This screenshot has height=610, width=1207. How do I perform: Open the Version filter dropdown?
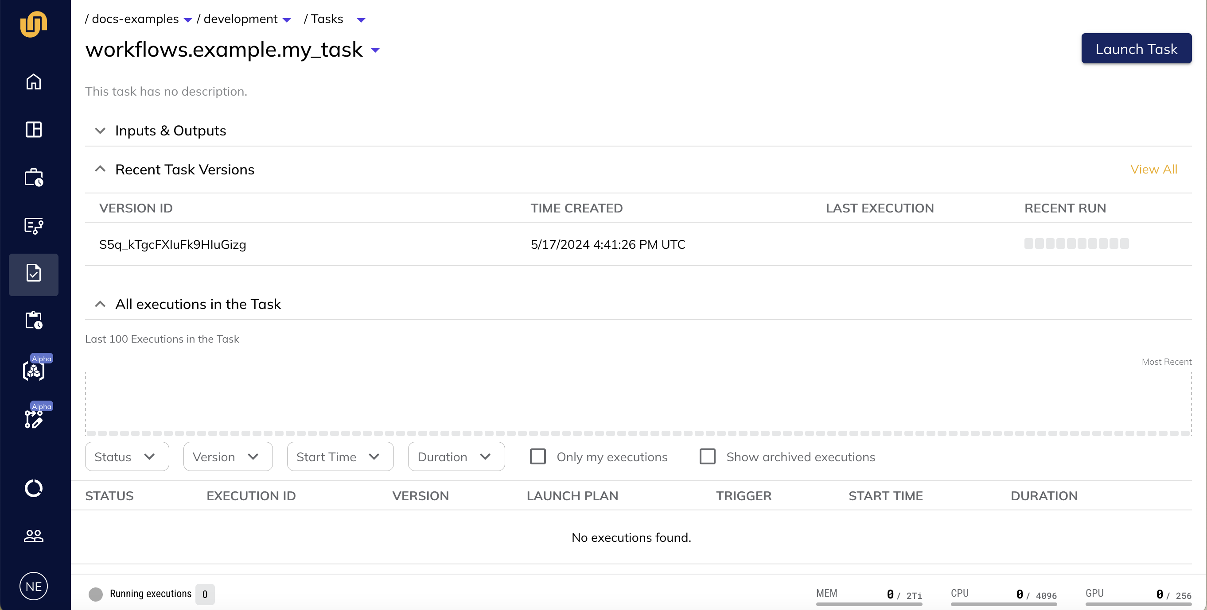tap(226, 456)
